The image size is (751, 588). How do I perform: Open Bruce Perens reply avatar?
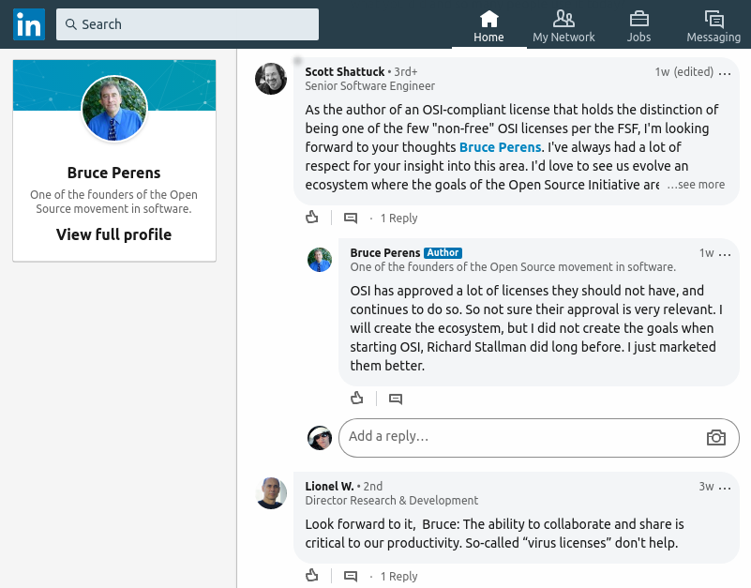coord(320,260)
